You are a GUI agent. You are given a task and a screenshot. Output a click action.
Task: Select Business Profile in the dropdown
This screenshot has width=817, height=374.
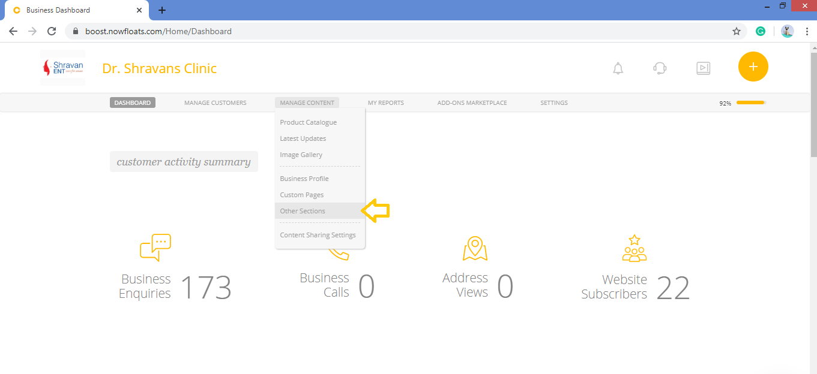[320, 179]
